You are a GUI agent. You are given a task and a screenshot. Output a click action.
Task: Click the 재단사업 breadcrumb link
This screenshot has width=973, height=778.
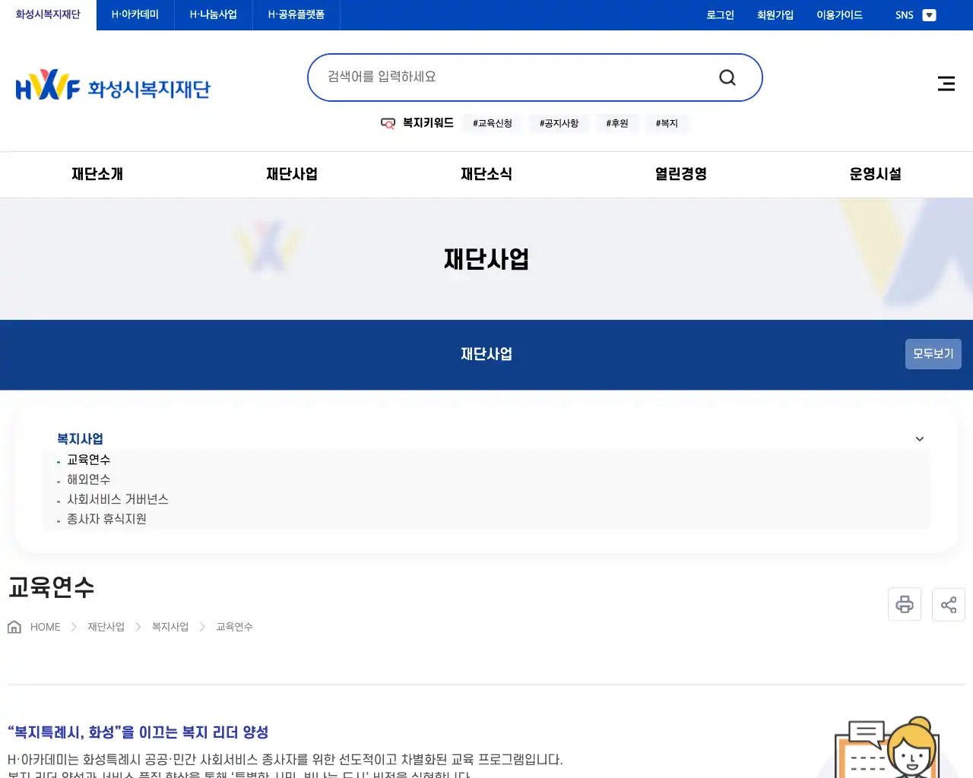point(105,626)
